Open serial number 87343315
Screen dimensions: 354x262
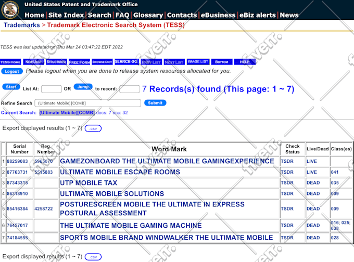pyautogui.click(x=17, y=182)
